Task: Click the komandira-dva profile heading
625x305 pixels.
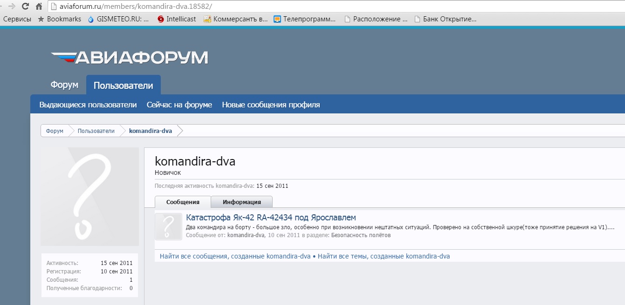Action: pyautogui.click(x=195, y=161)
